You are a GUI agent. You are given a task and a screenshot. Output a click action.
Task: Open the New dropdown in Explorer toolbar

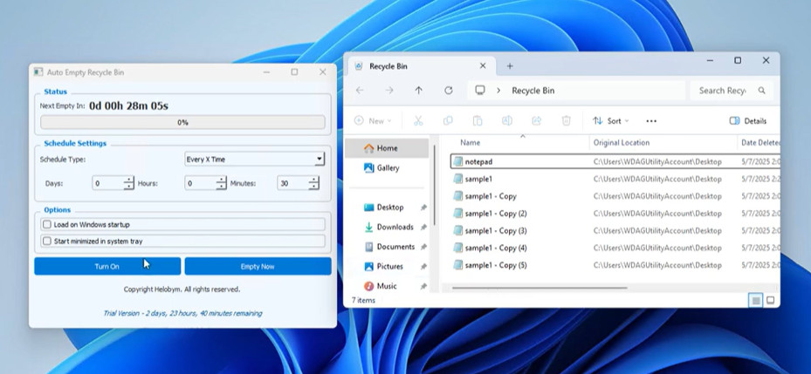click(373, 121)
